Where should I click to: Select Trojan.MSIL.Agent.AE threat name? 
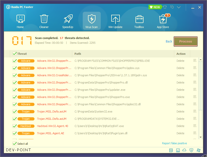pyautogui.click(x=50, y=133)
